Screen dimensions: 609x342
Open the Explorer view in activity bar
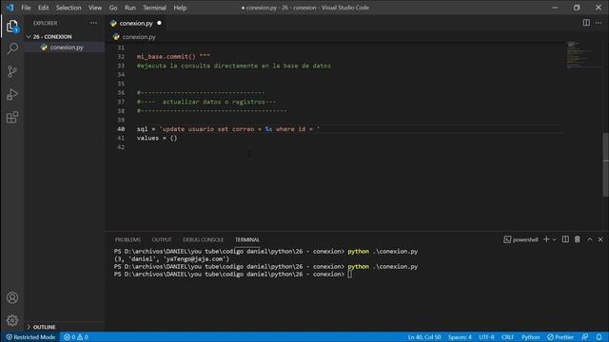(12, 27)
